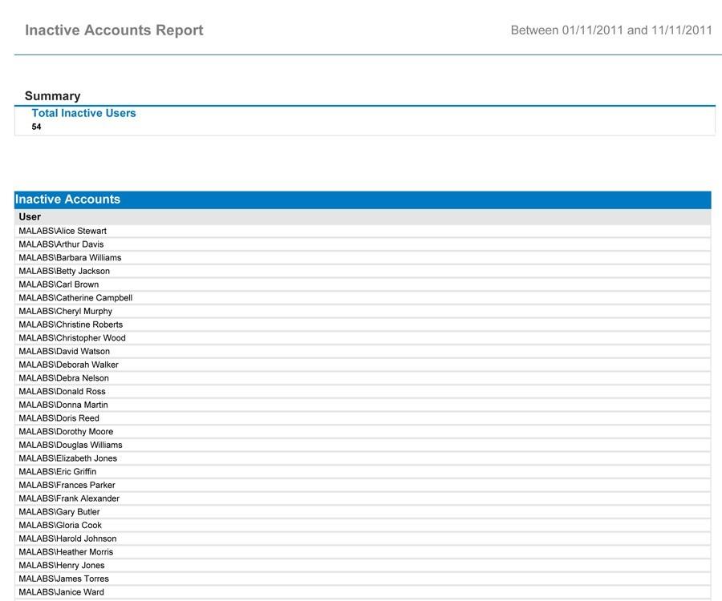Select row MALABS\Elizabeth Jones
Screen dimensions: 722x601
(x=363, y=458)
